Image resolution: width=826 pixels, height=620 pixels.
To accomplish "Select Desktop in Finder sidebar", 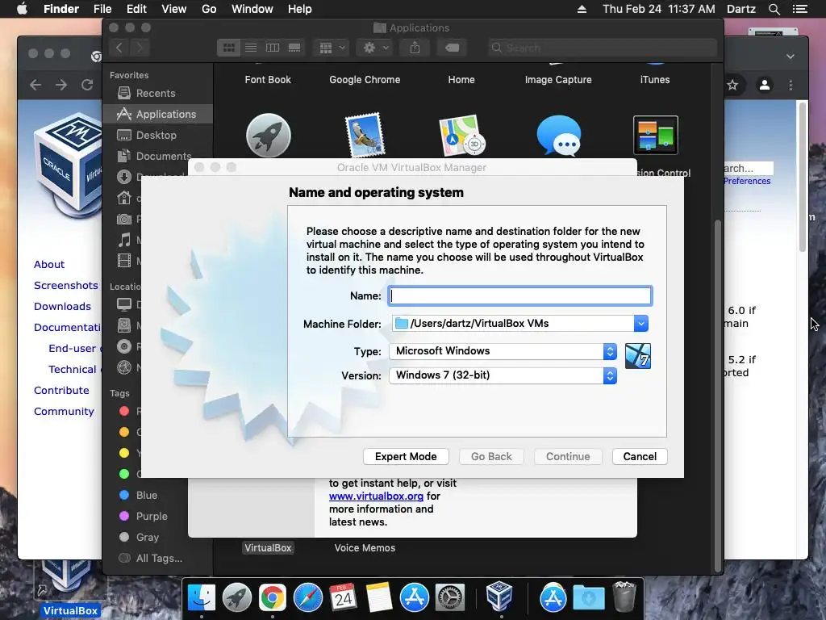I will [x=157, y=135].
